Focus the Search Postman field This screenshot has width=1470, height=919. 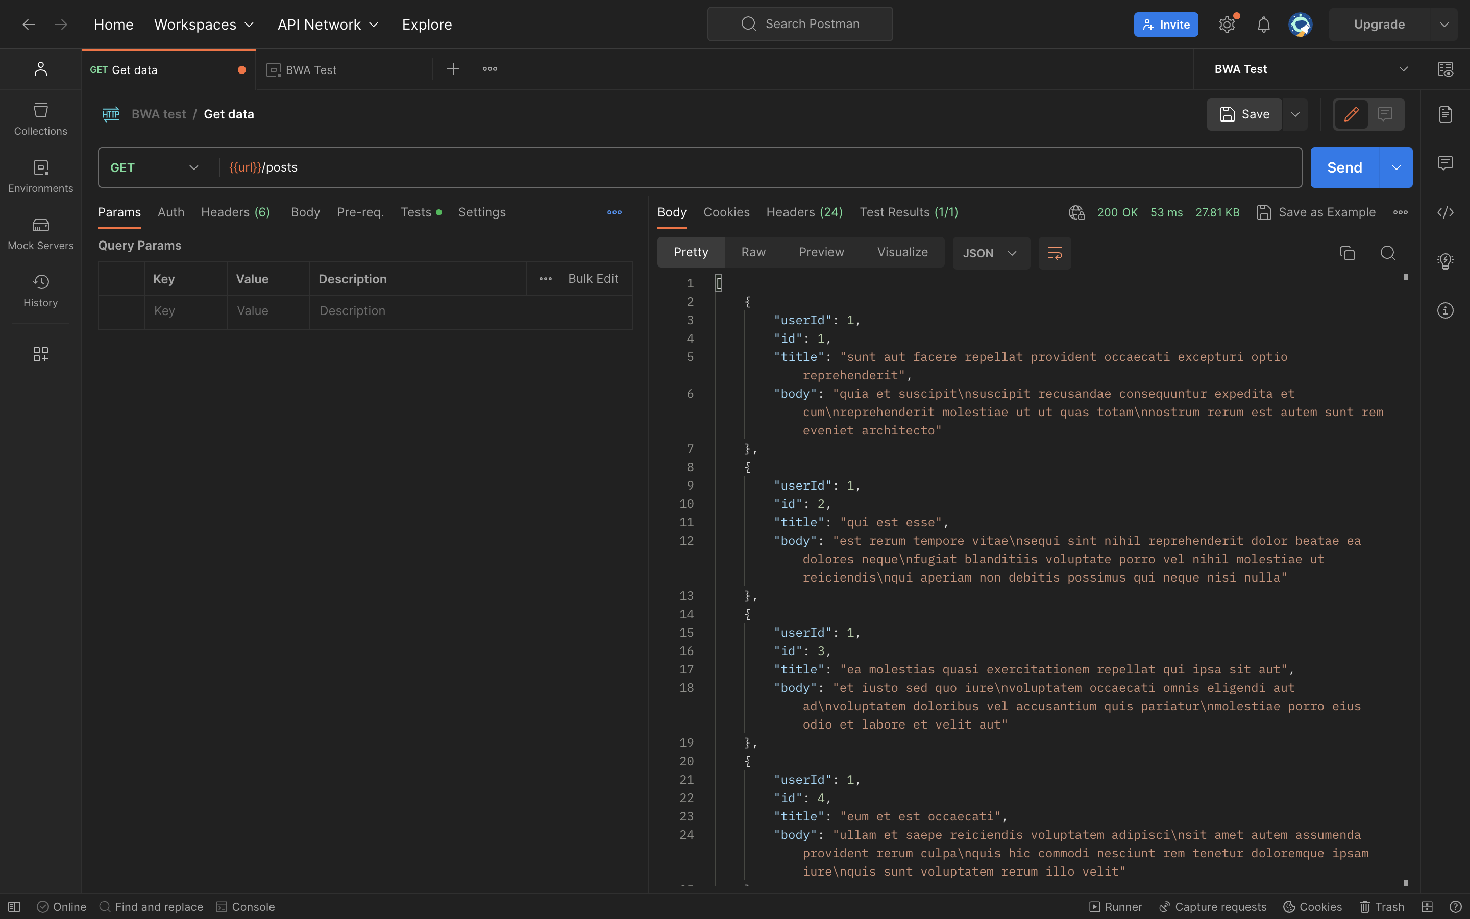800,25
